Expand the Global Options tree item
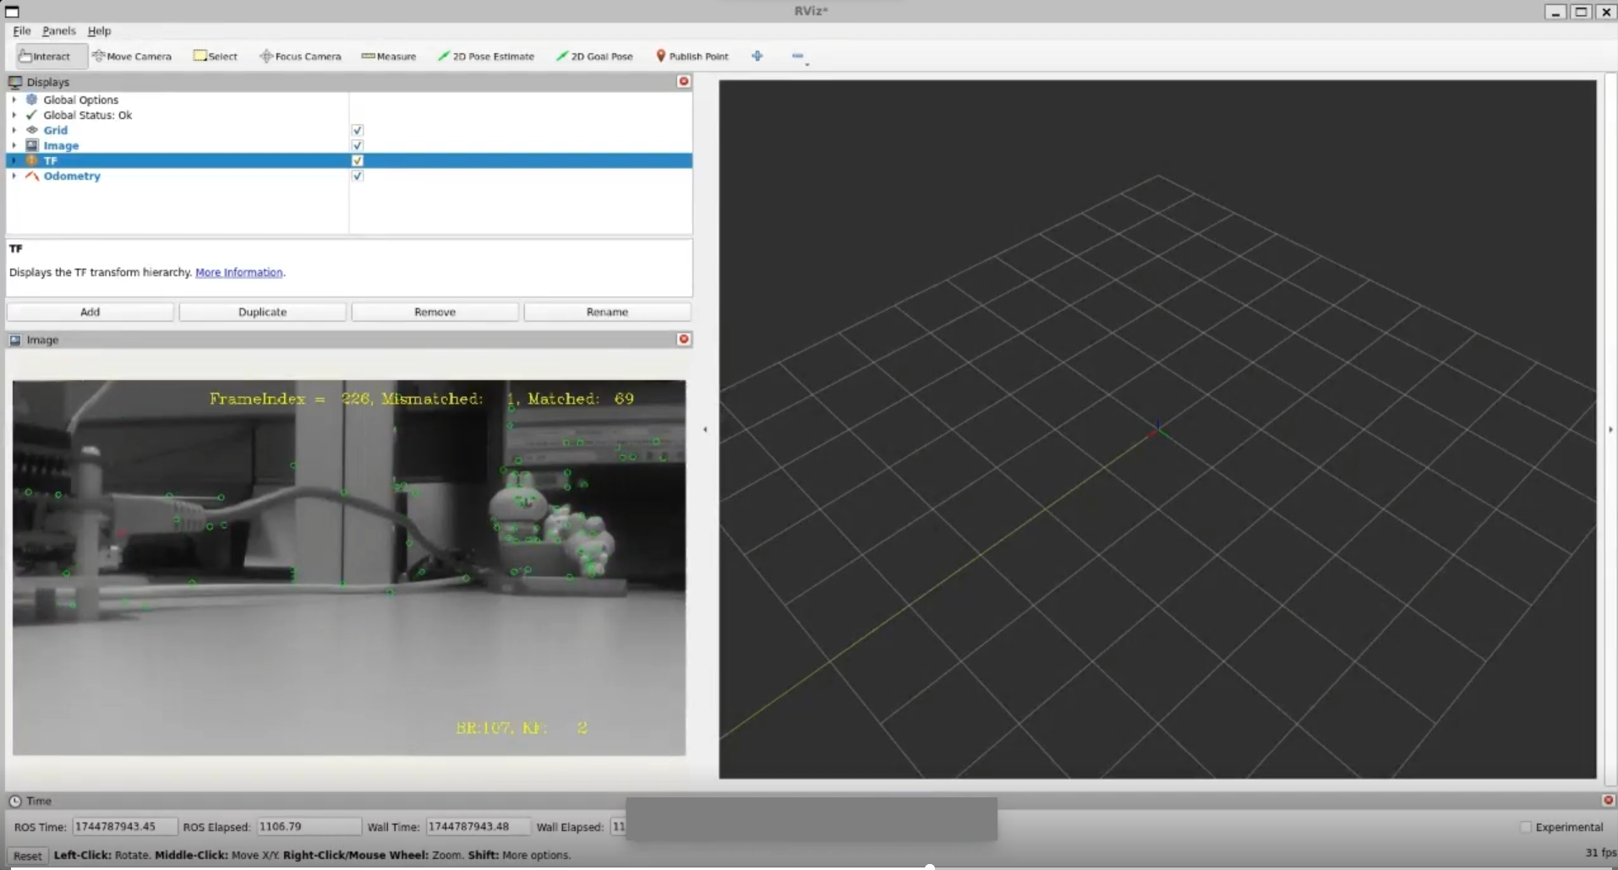 14,100
